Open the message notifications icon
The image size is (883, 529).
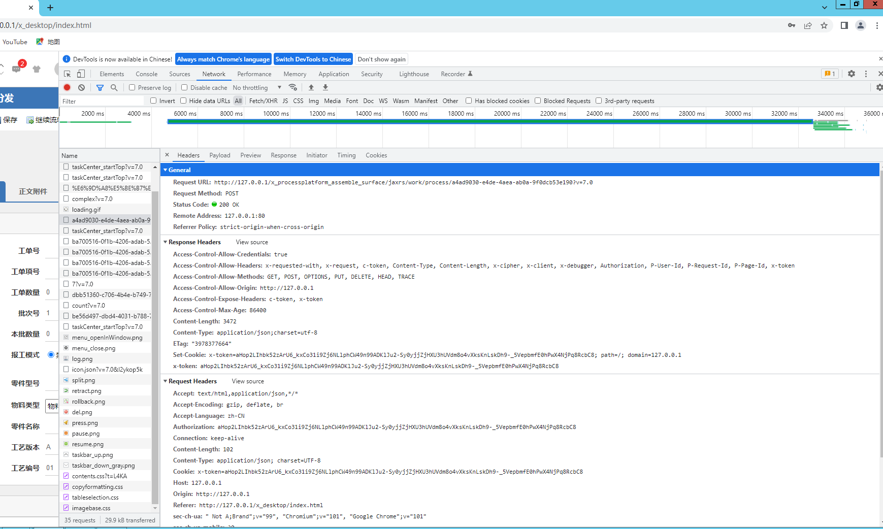click(17, 69)
